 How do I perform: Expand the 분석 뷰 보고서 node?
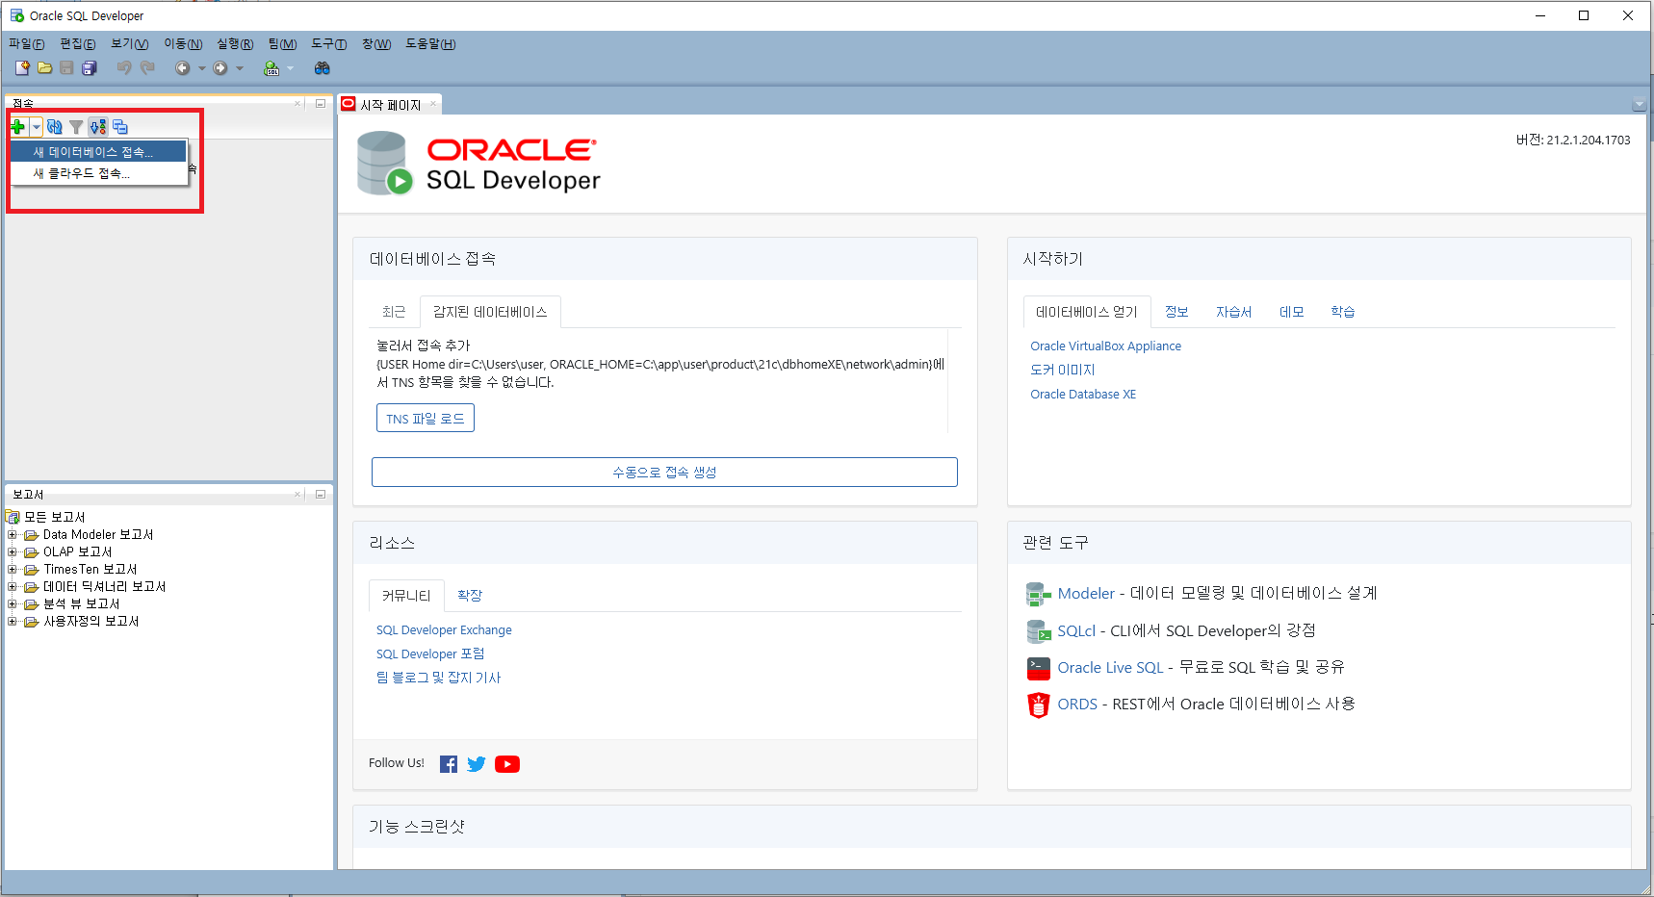click(x=13, y=604)
